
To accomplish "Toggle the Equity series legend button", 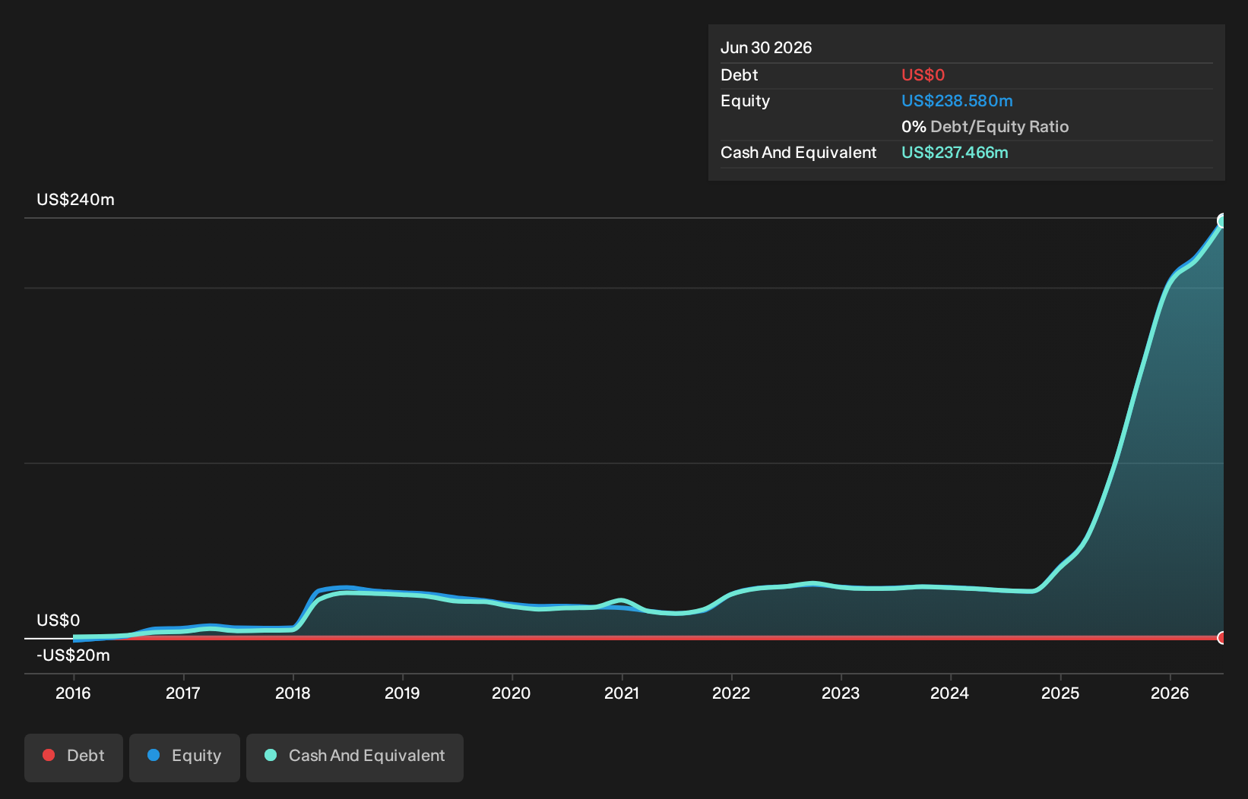I will (x=185, y=757).
